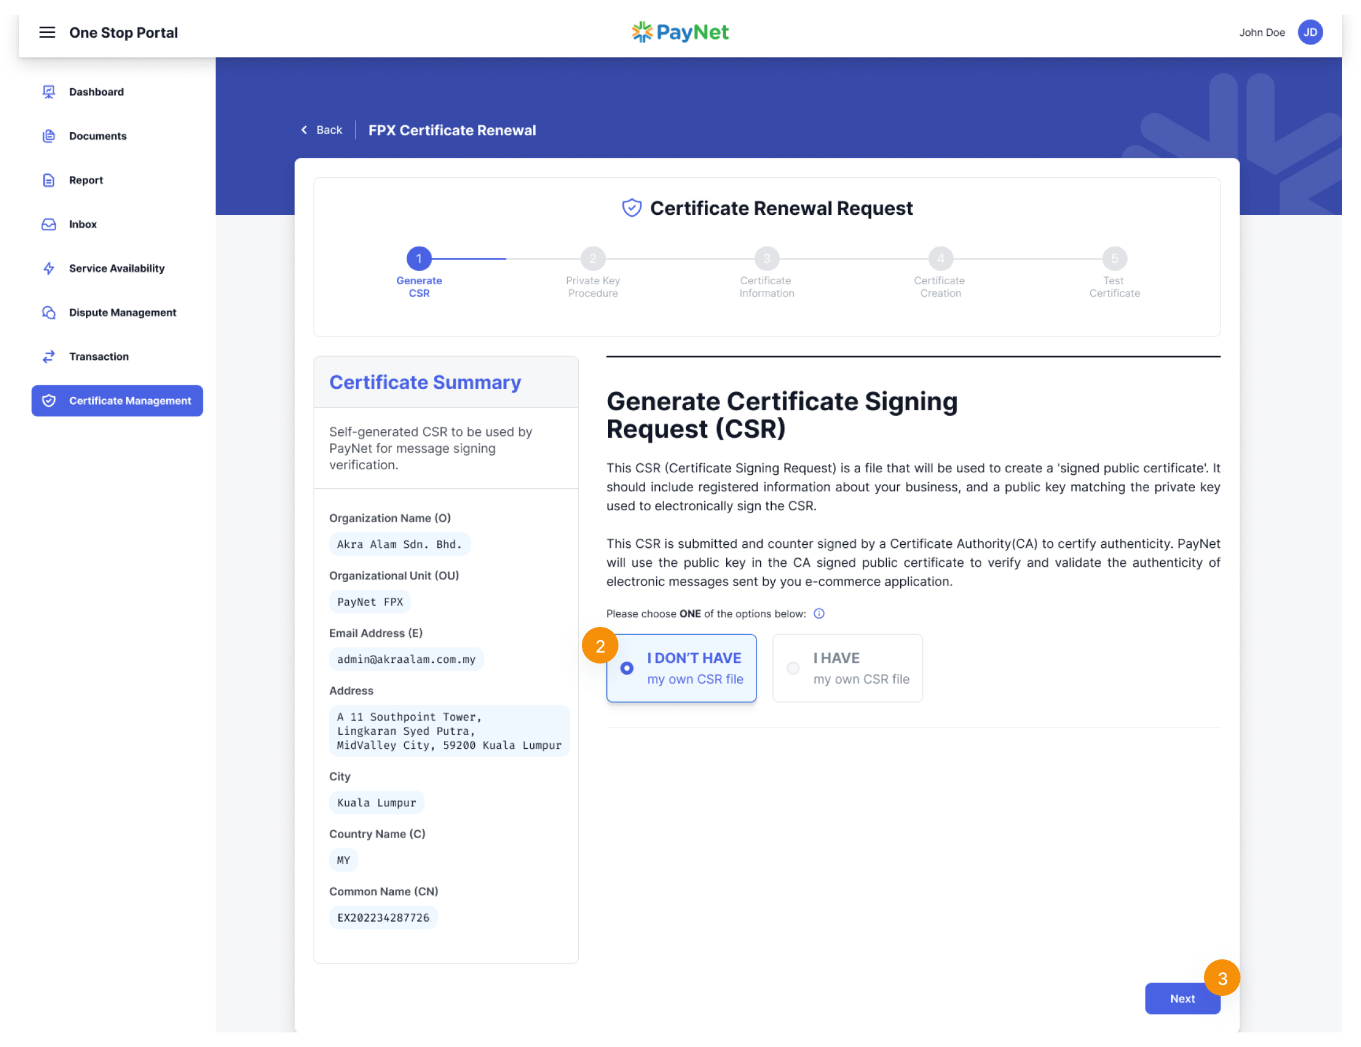Open the Dashboard panel icon
The width and height of the screenshot is (1361, 1047).
[x=49, y=91]
